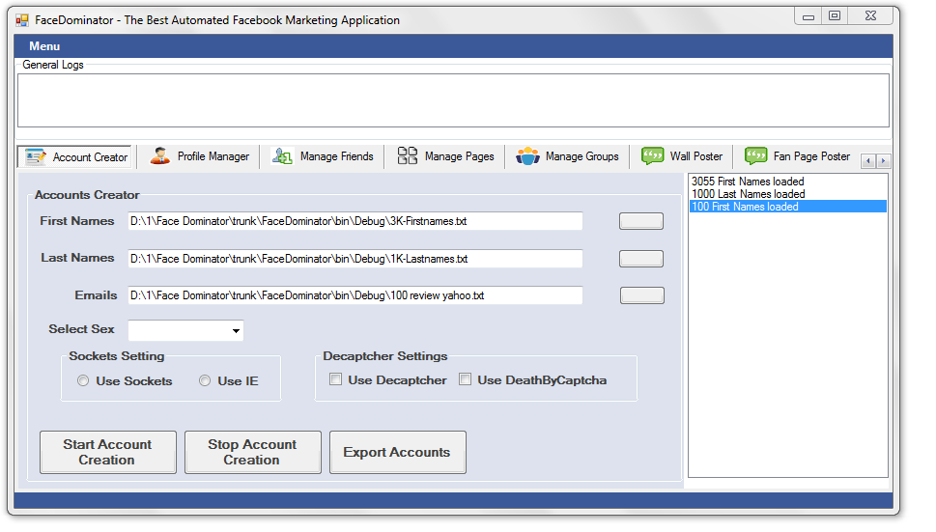The height and width of the screenshot is (532, 936).
Task: Click inside the General Logs text area
Action: 453,100
